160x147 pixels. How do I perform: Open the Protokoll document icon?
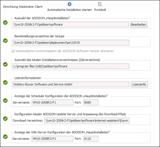(x=100, y=4)
